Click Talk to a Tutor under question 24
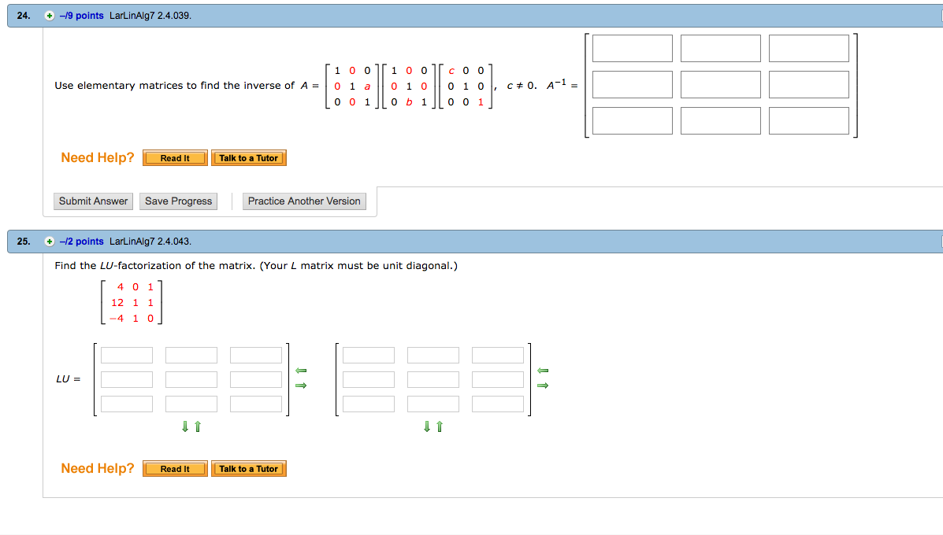This screenshot has width=943, height=535. point(249,157)
